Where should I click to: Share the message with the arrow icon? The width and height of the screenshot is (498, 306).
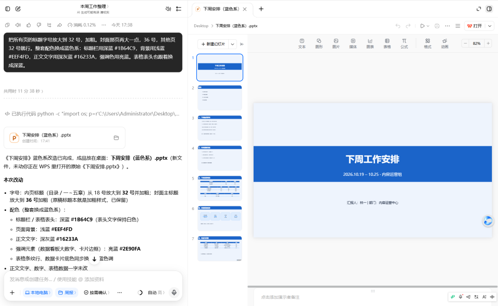[x=59, y=25]
